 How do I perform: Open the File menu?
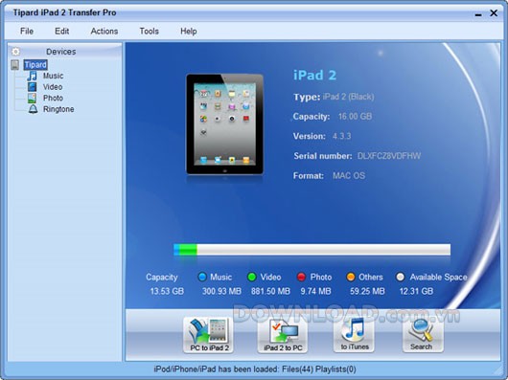click(27, 31)
